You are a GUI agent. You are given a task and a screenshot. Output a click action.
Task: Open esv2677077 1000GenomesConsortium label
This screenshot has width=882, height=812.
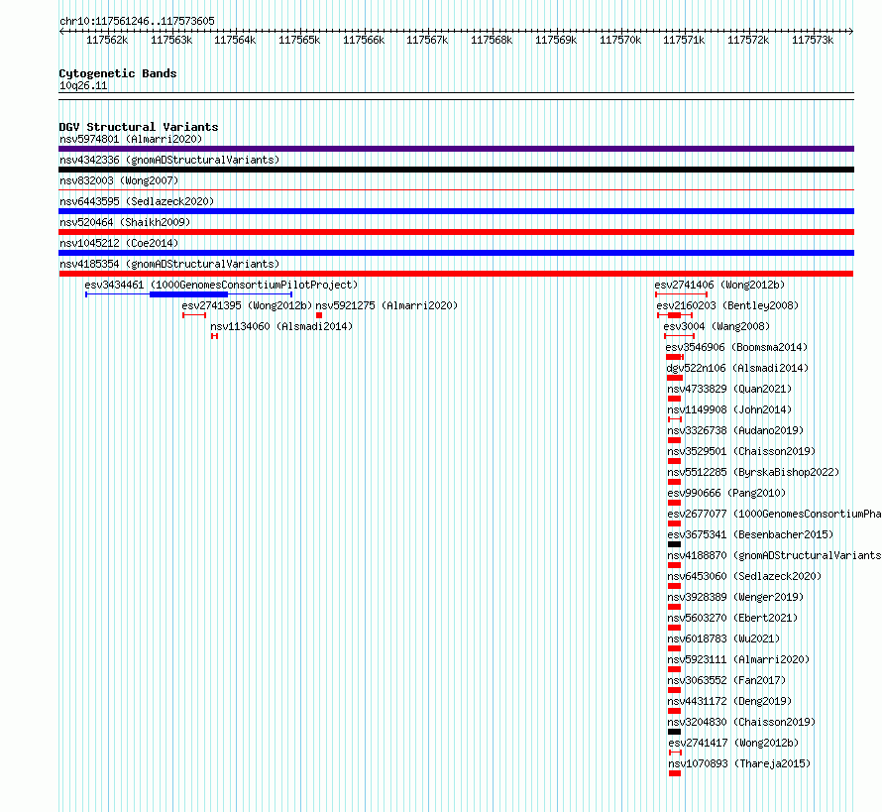click(x=775, y=514)
